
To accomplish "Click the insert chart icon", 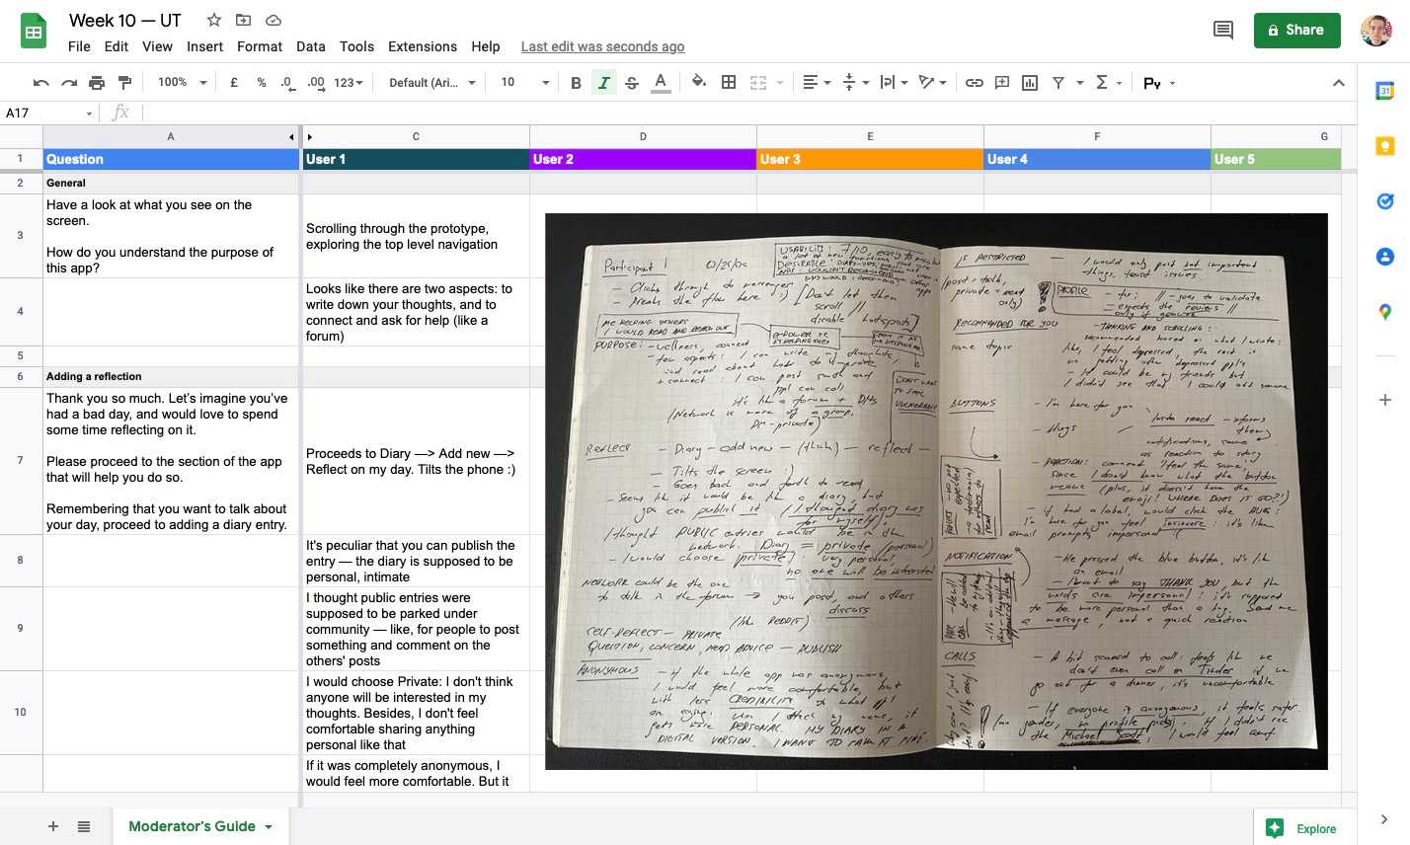I will click(x=1030, y=83).
